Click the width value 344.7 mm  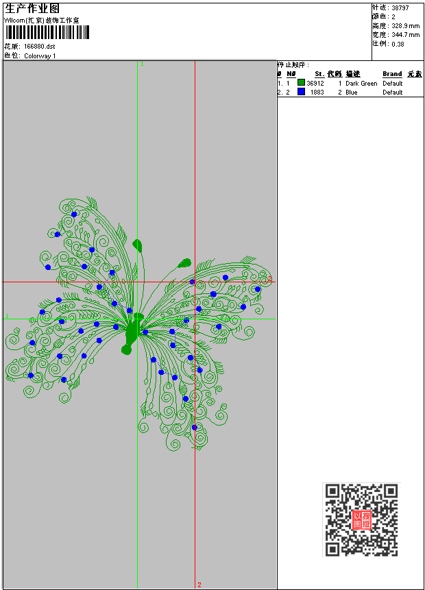405,34
